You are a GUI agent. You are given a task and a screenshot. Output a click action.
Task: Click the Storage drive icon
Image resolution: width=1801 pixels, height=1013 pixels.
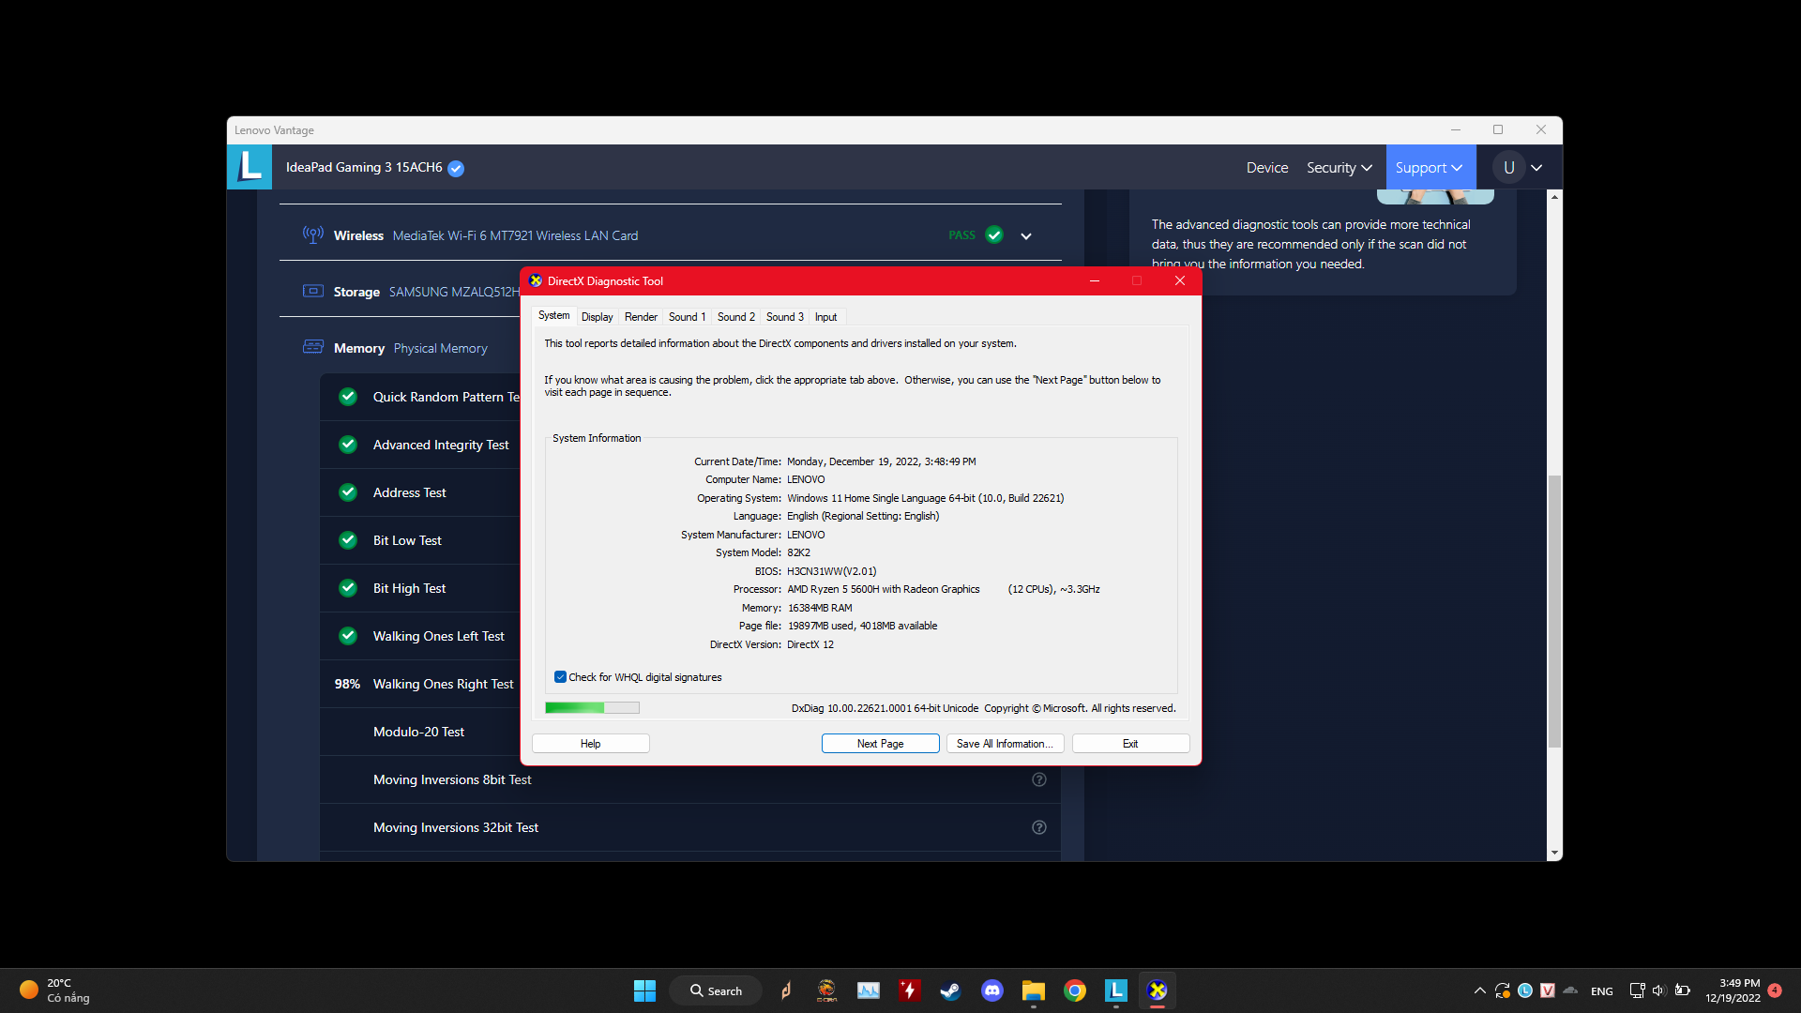click(x=312, y=291)
